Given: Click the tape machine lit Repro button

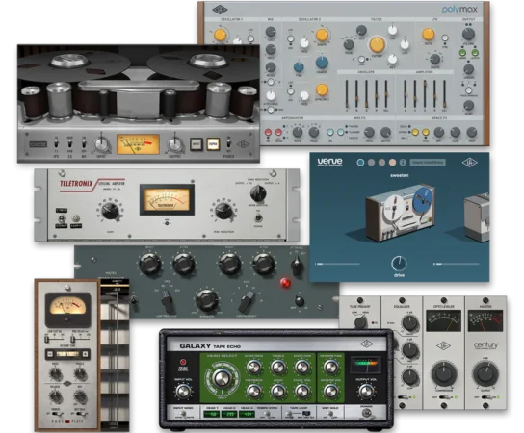Looking at the screenshot, I should point(213,144).
